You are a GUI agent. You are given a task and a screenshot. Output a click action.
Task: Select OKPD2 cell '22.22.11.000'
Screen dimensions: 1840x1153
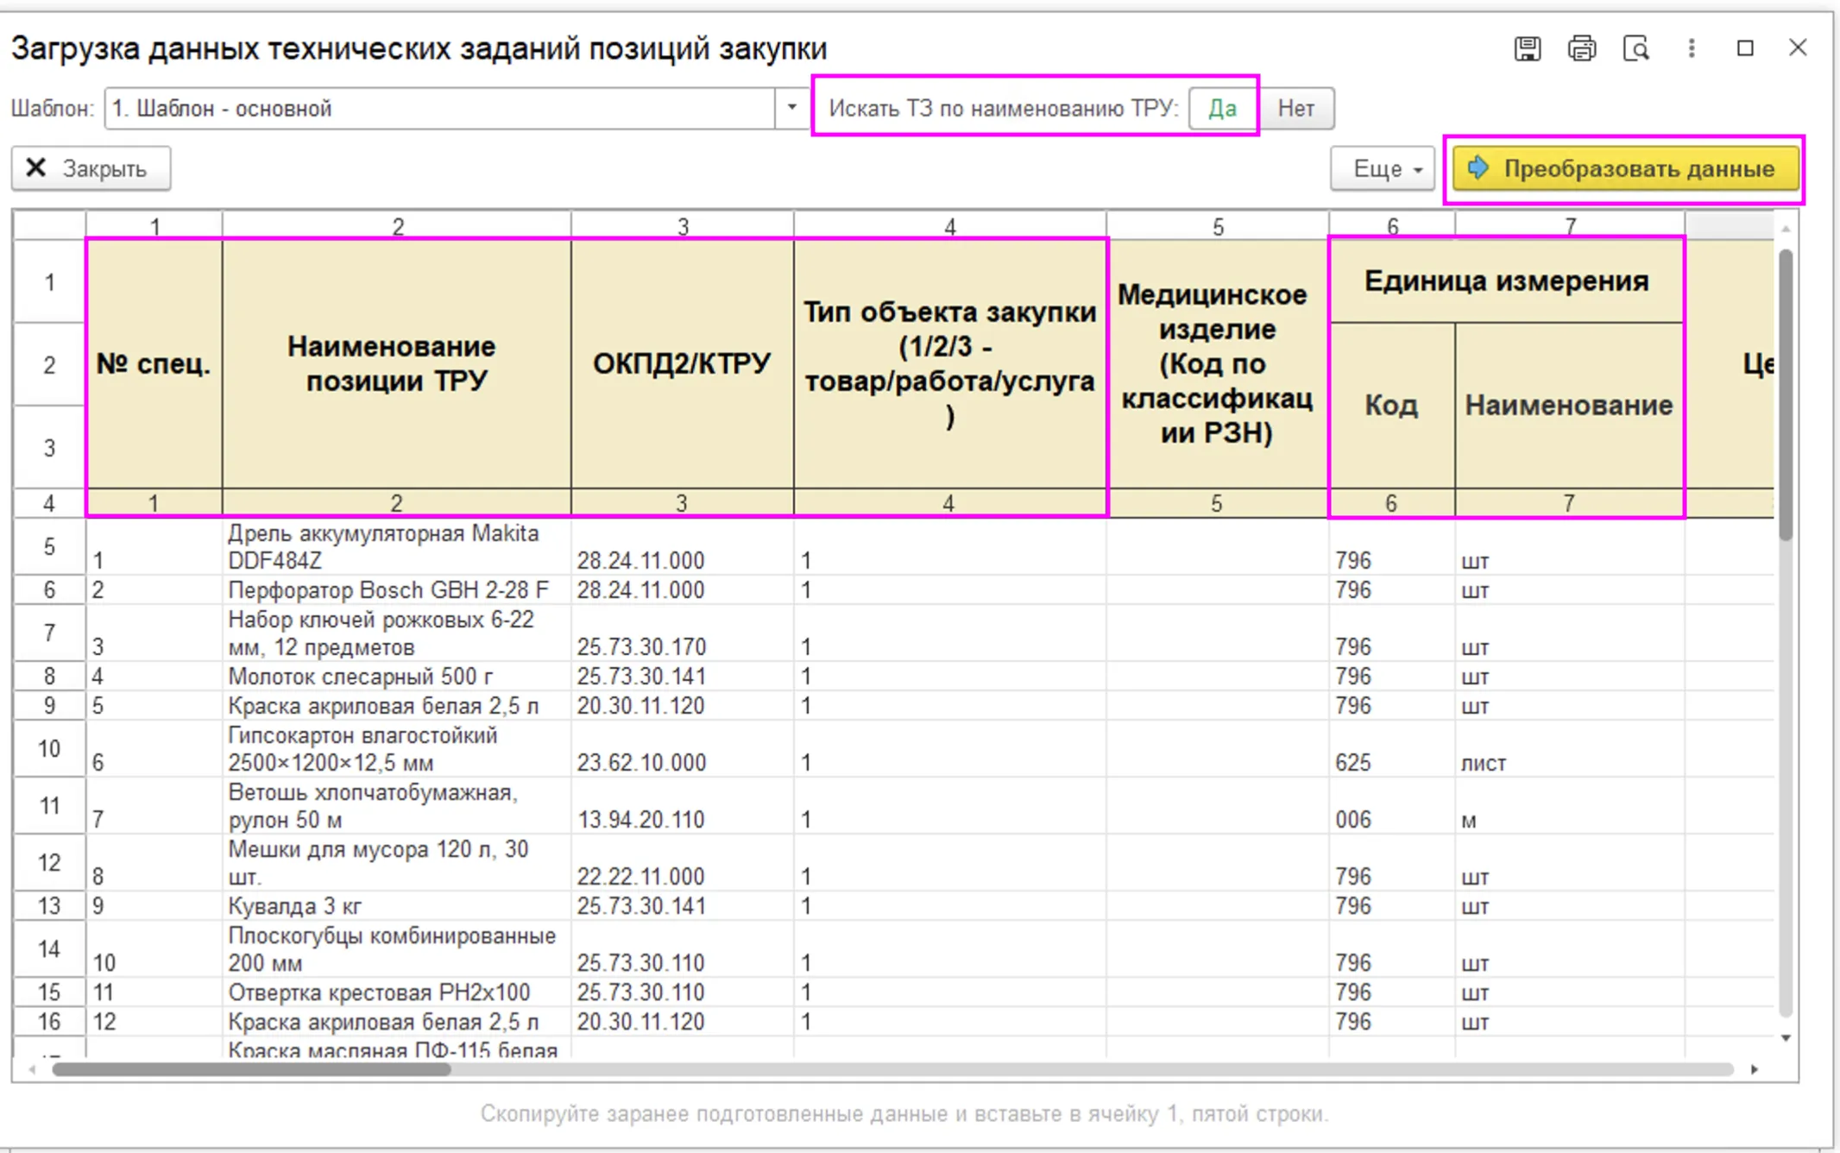(682, 863)
